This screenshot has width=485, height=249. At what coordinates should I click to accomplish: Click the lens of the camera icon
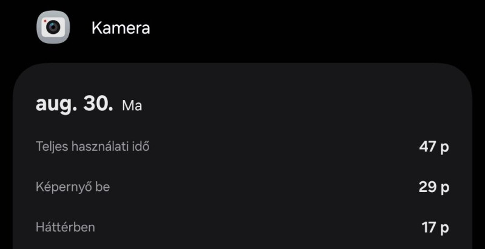point(53,27)
